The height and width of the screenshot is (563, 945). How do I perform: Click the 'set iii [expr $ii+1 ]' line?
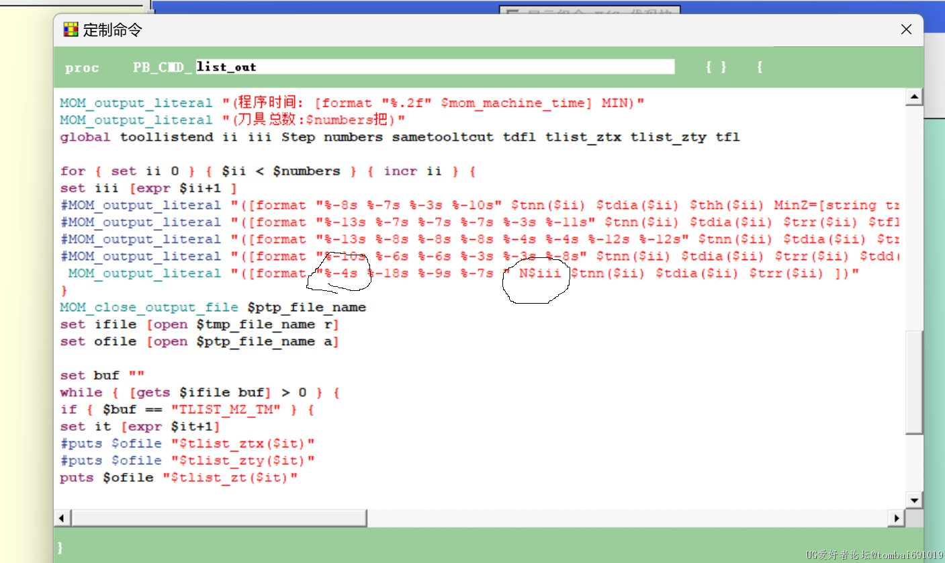coord(148,188)
